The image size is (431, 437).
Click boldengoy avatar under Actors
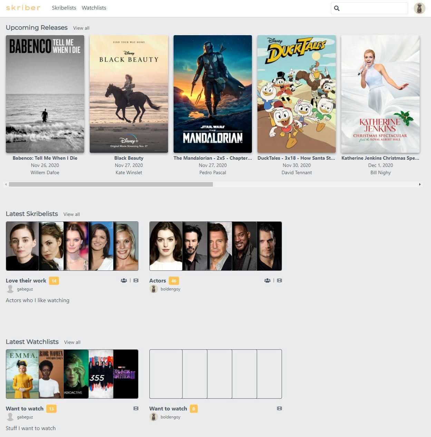pos(154,289)
